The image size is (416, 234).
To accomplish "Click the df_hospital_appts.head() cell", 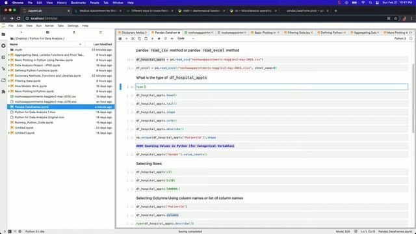I will point(272,96).
